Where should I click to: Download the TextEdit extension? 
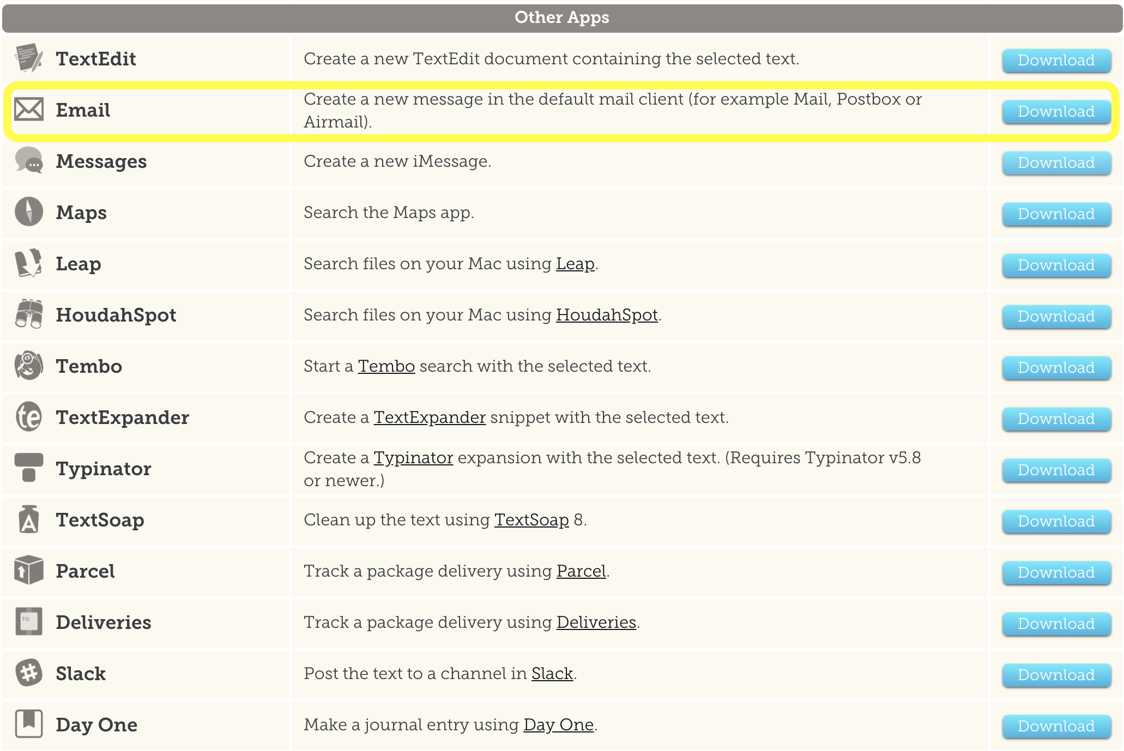tap(1056, 60)
